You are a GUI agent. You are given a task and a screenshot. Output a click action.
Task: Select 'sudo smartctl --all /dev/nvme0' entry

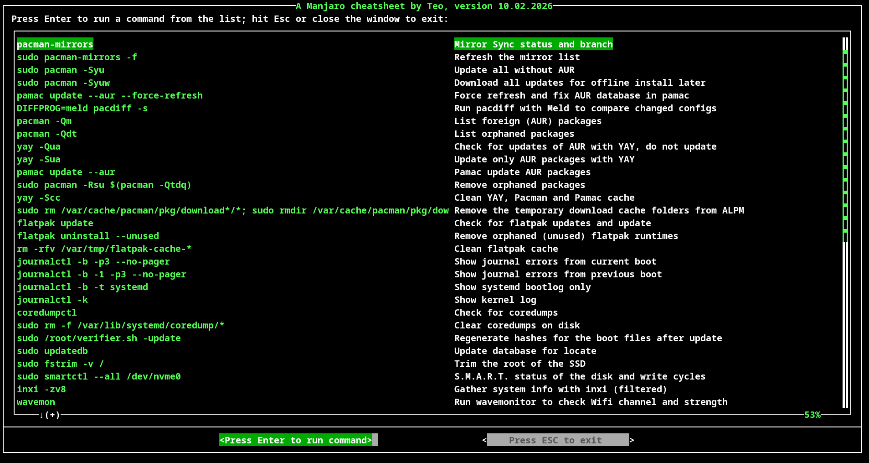pos(98,376)
